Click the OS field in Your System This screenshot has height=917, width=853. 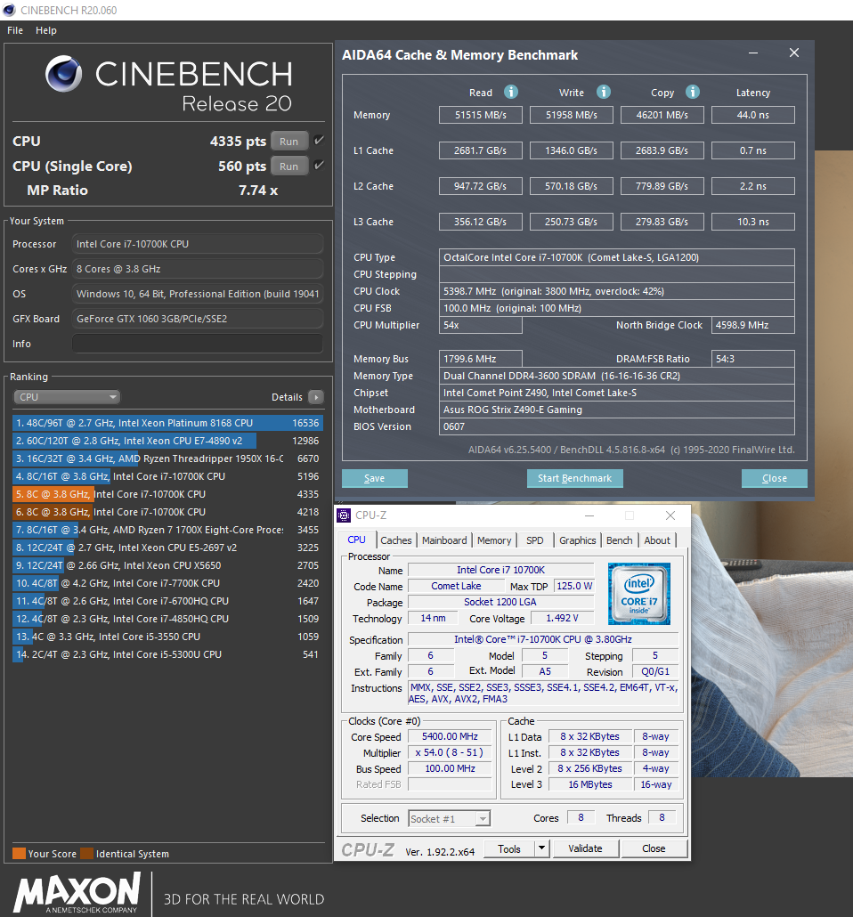197,294
